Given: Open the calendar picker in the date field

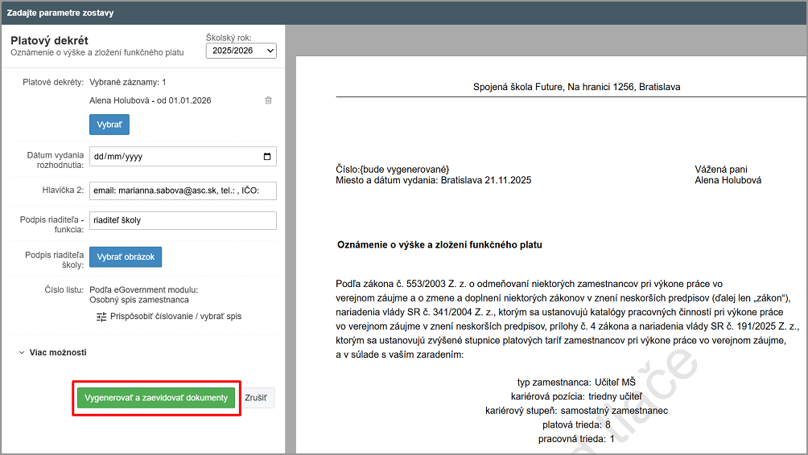Looking at the screenshot, I should [267, 157].
